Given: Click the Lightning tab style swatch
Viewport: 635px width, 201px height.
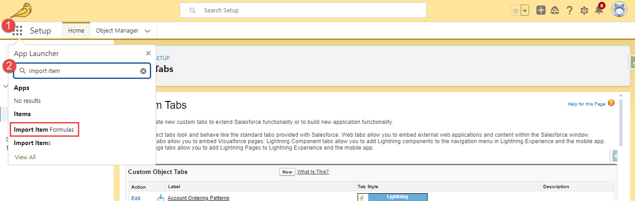Looking at the screenshot, I should pos(393,197).
